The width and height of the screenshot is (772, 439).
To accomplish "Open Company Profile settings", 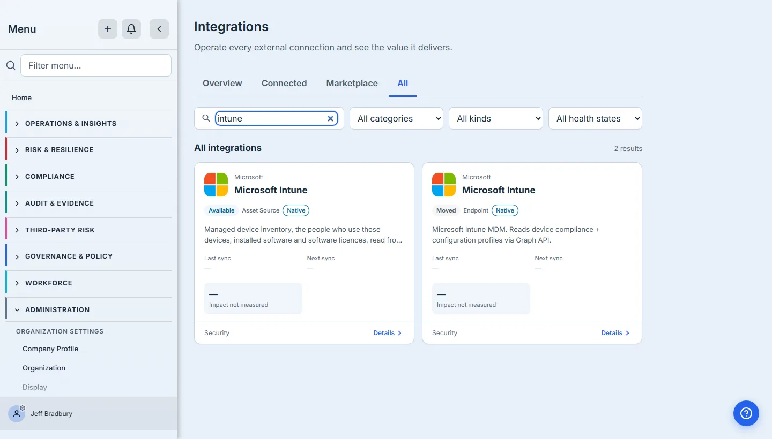I will (50, 349).
